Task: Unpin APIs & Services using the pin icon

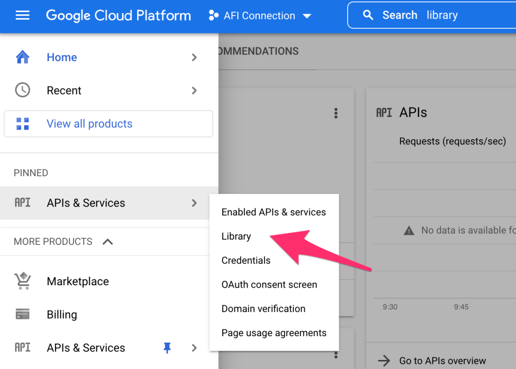Action: click(167, 347)
